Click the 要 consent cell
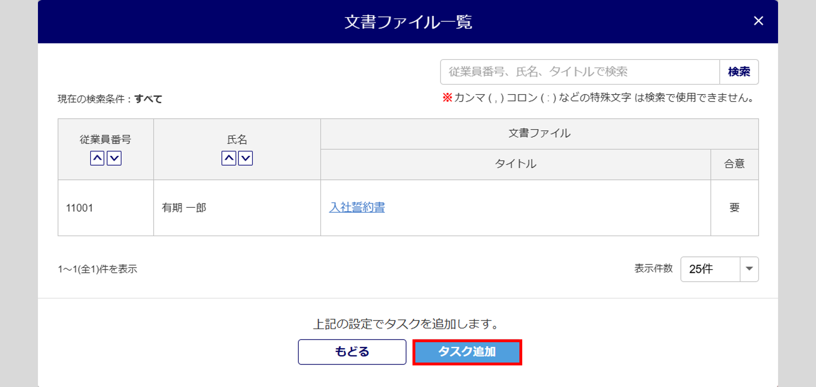The height and width of the screenshot is (387, 816). pyautogui.click(x=734, y=208)
